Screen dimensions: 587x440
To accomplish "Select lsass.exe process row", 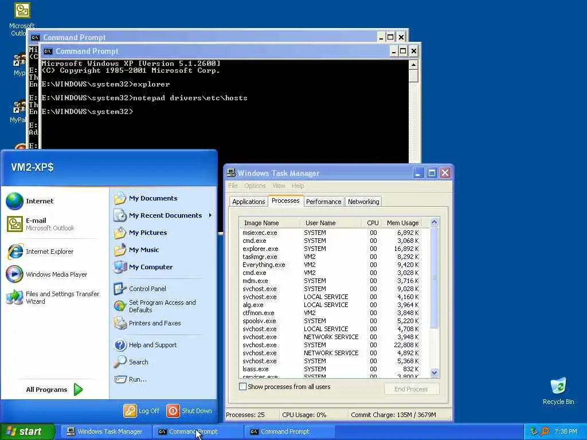I will coord(331,369).
